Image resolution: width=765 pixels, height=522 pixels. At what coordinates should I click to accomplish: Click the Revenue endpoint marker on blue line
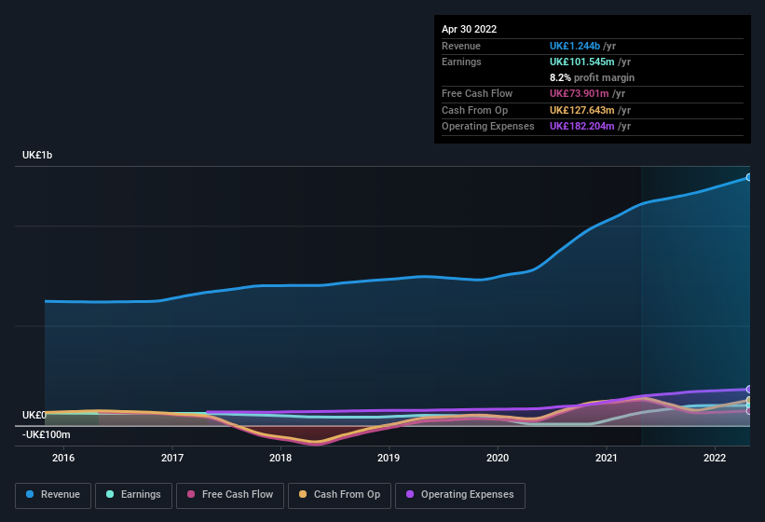749,178
